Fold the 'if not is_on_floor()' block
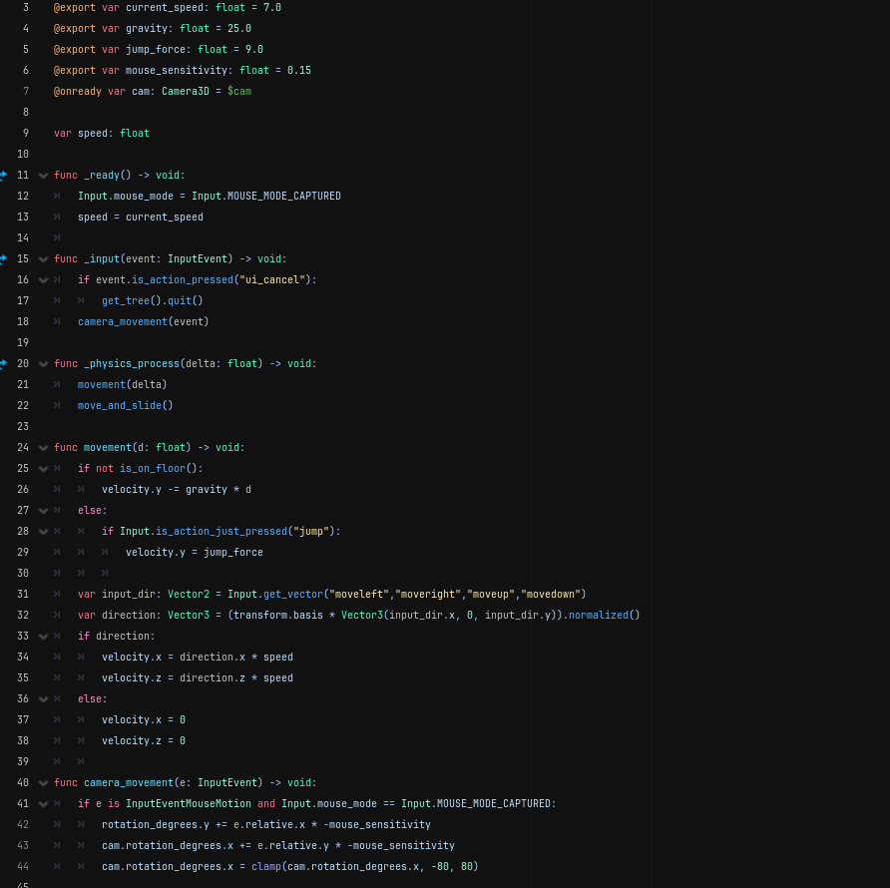The height and width of the screenshot is (888, 890). click(x=43, y=469)
